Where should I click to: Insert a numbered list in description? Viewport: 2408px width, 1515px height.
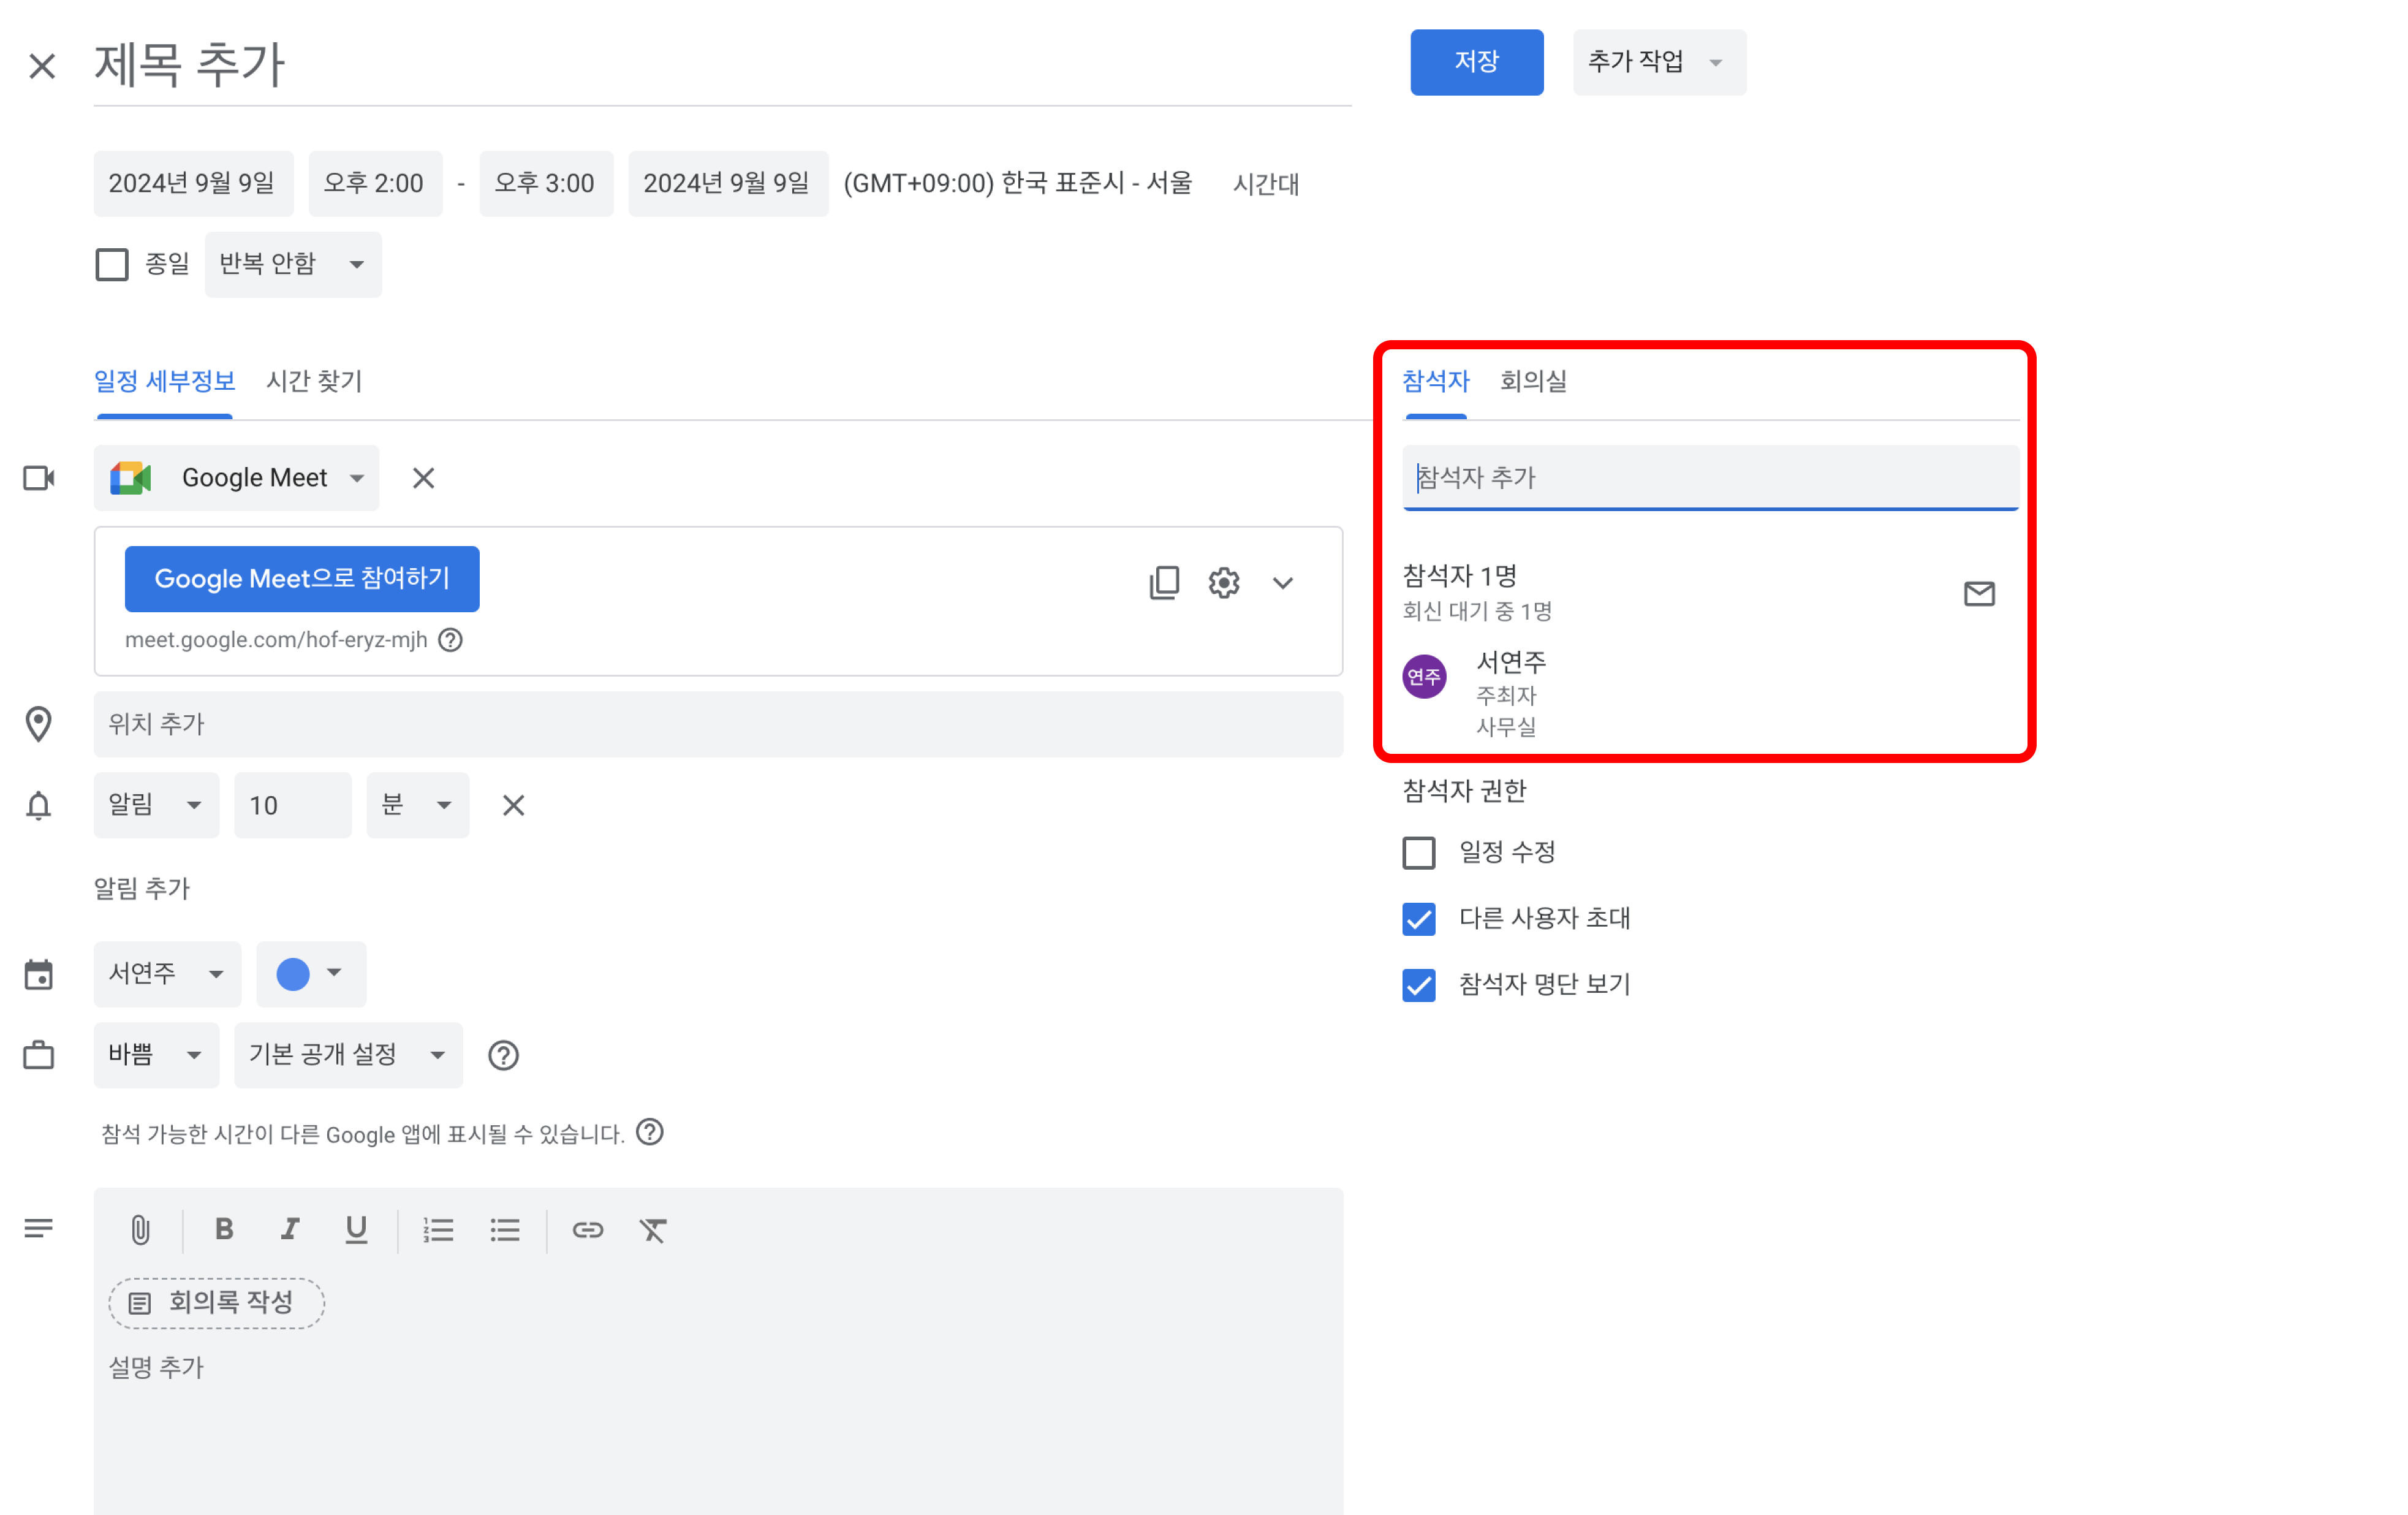pyautogui.click(x=438, y=1229)
